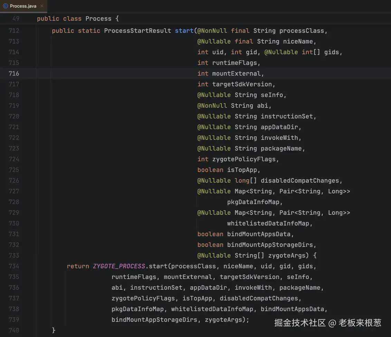Click 'instructionSet' on line 720

point(287,116)
